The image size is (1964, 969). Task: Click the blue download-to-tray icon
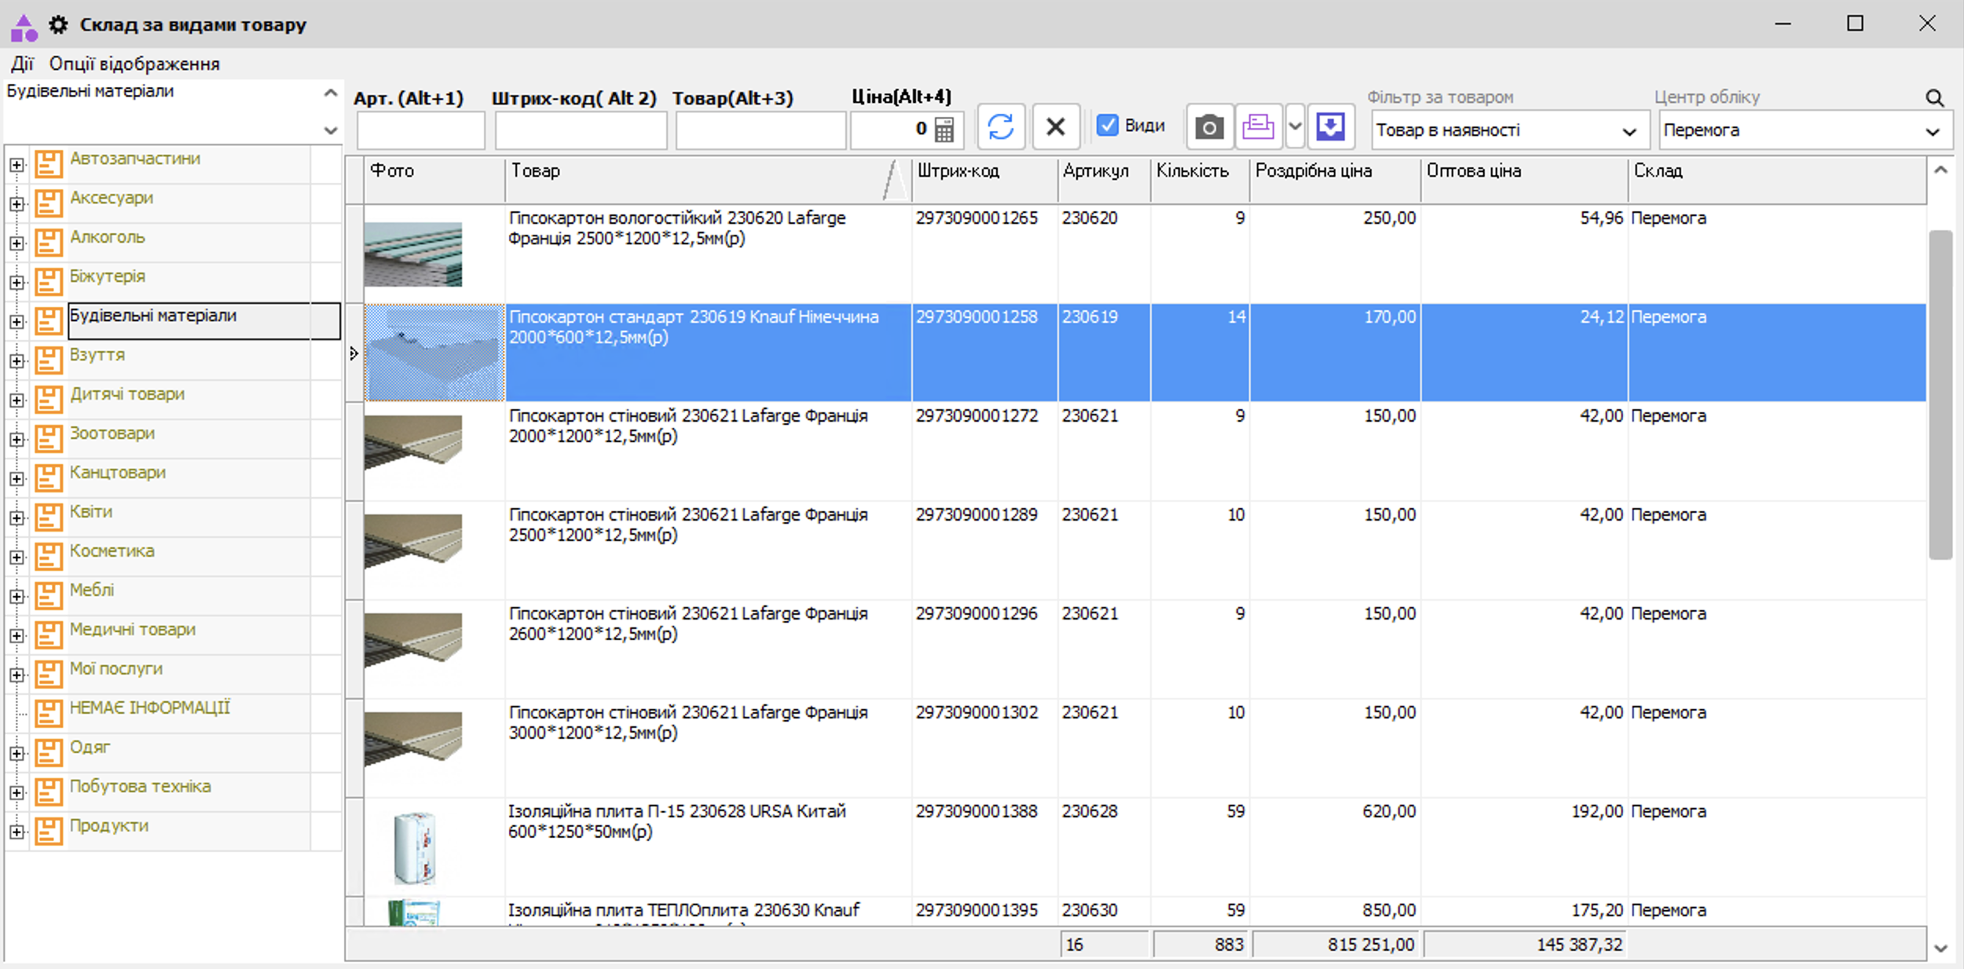tap(1330, 126)
